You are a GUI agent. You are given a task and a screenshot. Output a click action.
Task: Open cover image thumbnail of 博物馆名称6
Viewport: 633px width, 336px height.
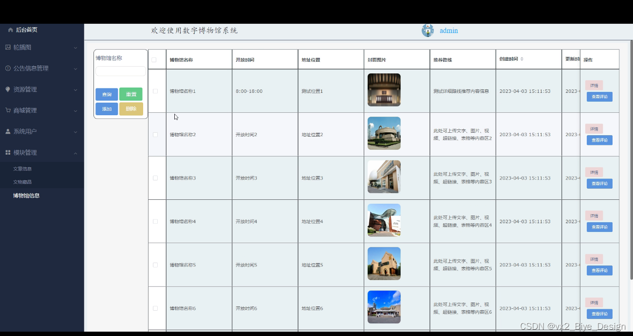pos(384,307)
